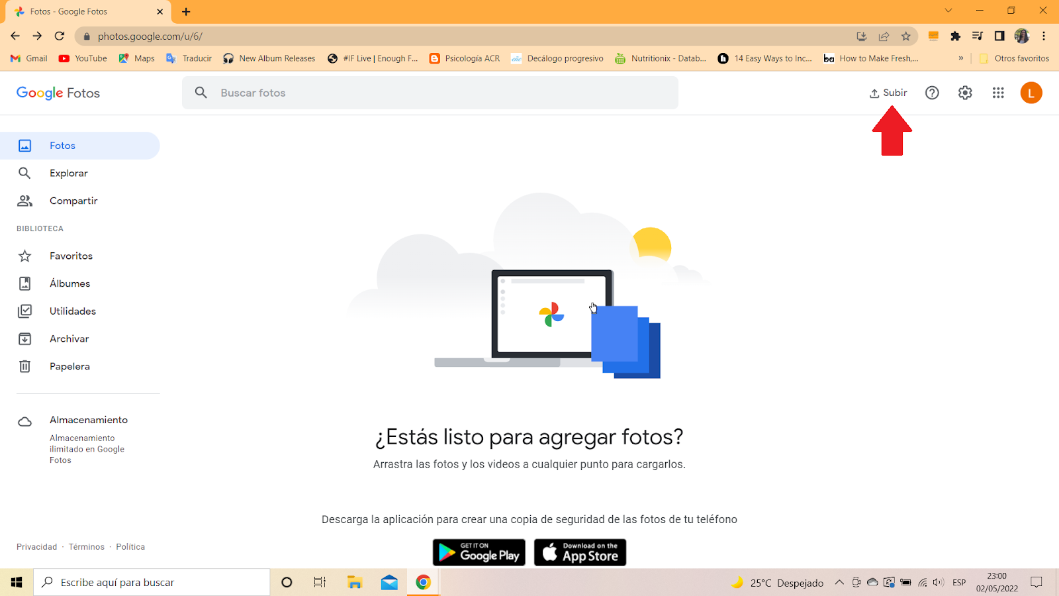
Task: Click the Buscar fotos search field
Action: pos(430,93)
